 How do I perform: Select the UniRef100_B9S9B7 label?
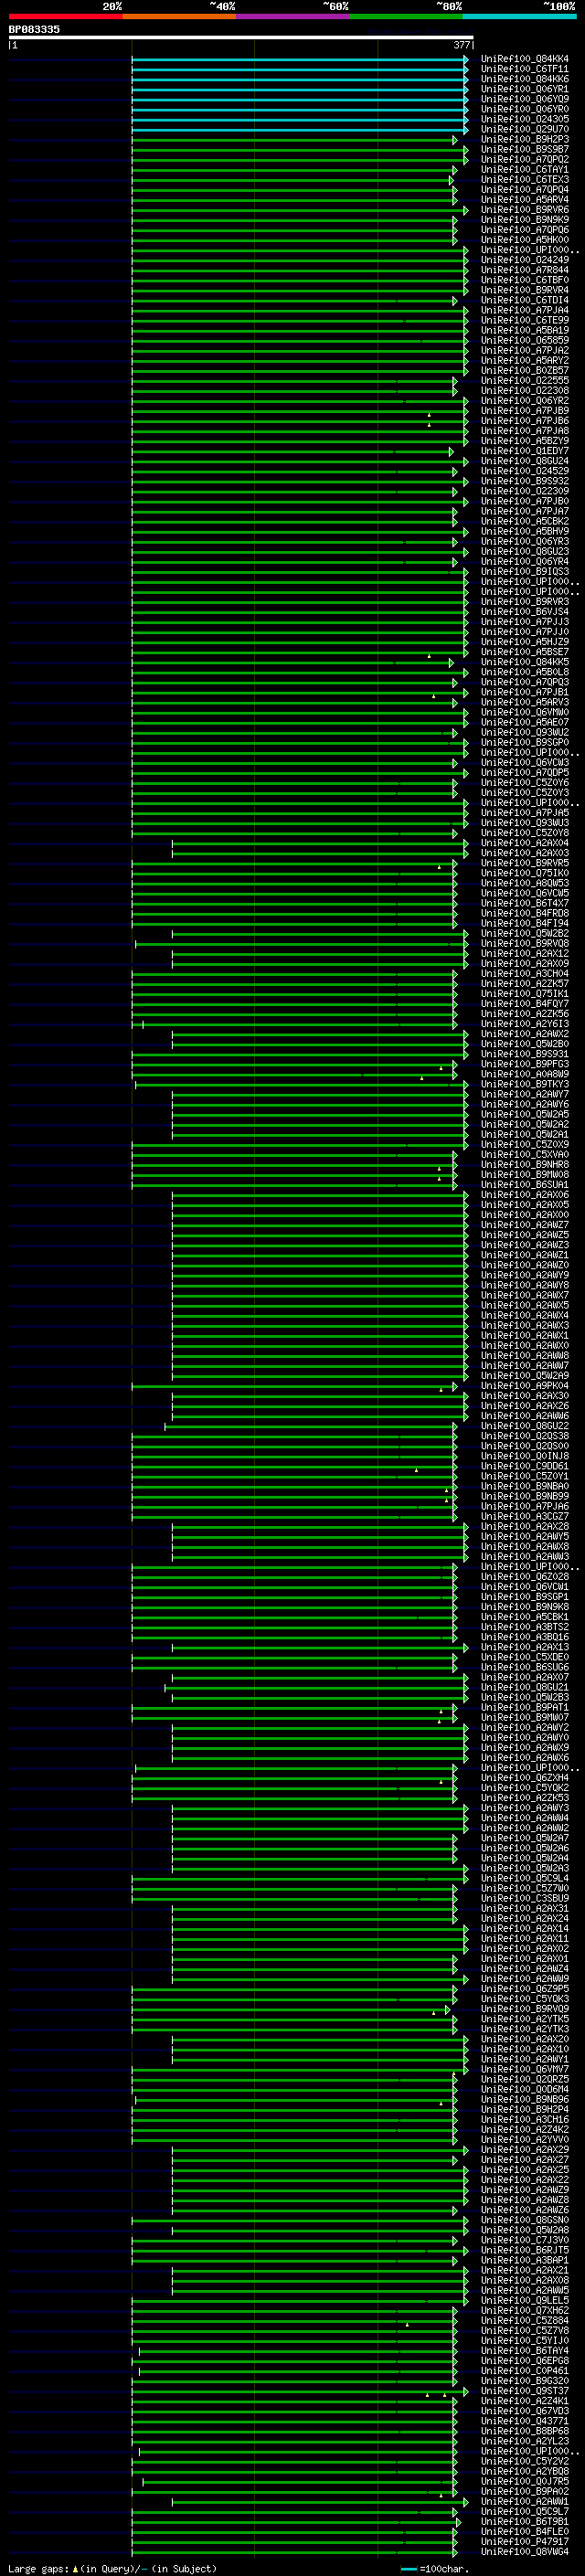[524, 149]
